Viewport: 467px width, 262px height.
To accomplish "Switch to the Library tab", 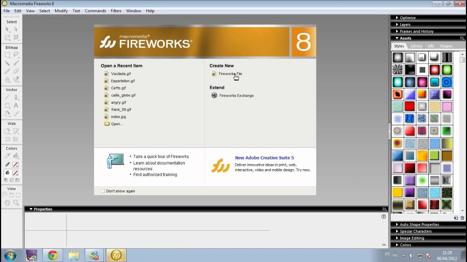I will [x=416, y=46].
